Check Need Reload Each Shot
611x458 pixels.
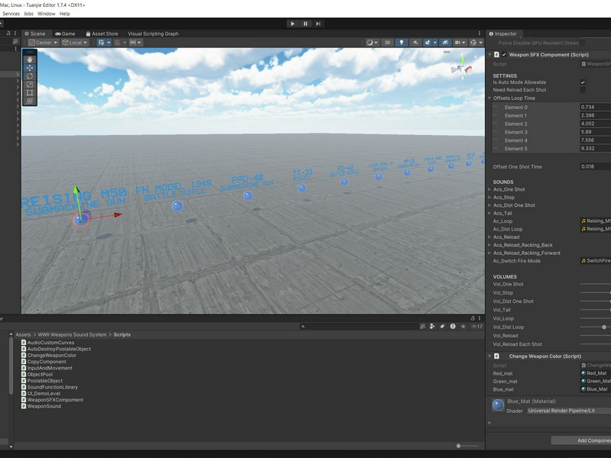point(583,90)
